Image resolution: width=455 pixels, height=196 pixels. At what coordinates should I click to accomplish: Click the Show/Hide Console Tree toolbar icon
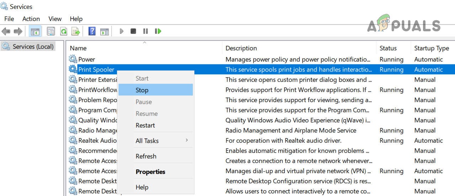[x=35, y=31]
